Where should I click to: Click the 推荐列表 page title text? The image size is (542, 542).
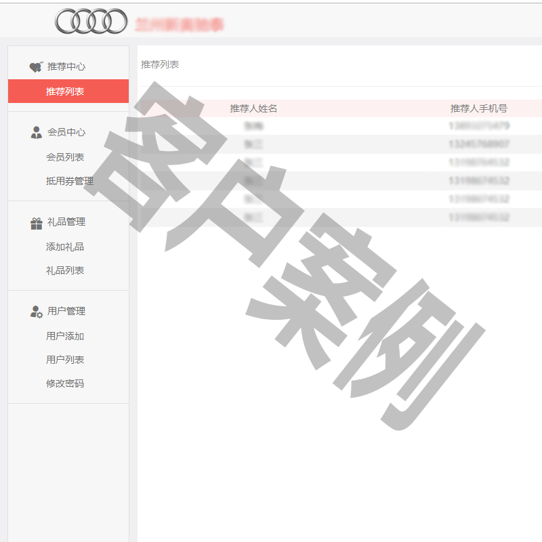pyautogui.click(x=160, y=64)
